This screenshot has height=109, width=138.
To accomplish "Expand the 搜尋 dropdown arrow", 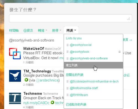I will pyautogui.click(x=60, y=30).
